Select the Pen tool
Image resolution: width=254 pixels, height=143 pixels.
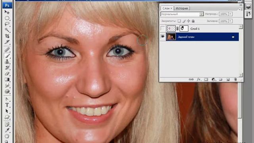(7, 99)
